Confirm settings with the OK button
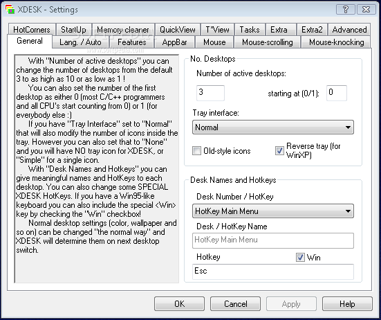The width and height of the screenshot is (381, 320). coord(179,303)
